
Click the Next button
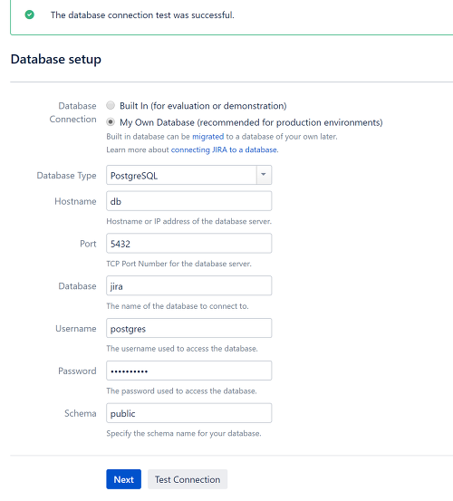pyautogui.click(x=123, y=479)
